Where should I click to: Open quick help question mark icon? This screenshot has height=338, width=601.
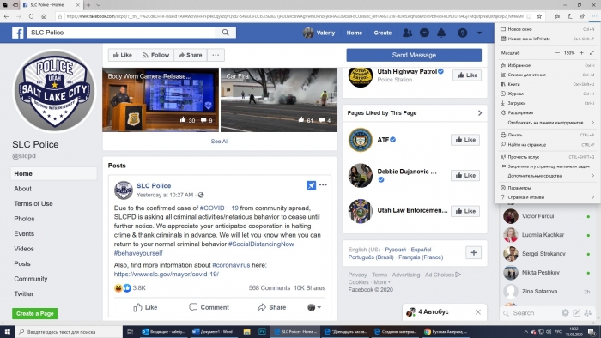point(463,33)
